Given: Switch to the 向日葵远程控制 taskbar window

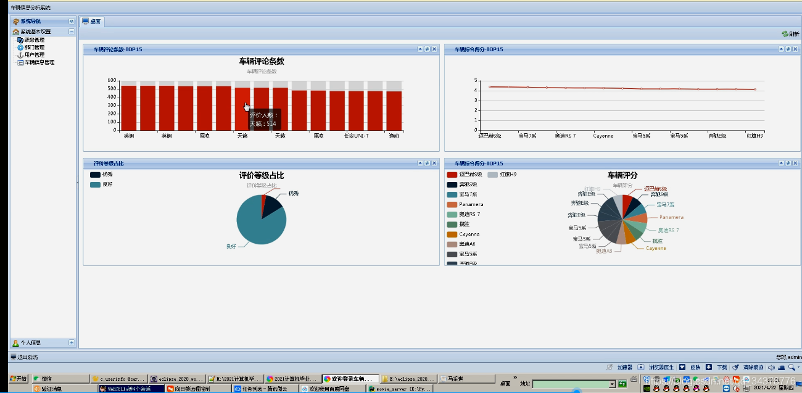Looking at the screenshot, I should pos(198,389).
